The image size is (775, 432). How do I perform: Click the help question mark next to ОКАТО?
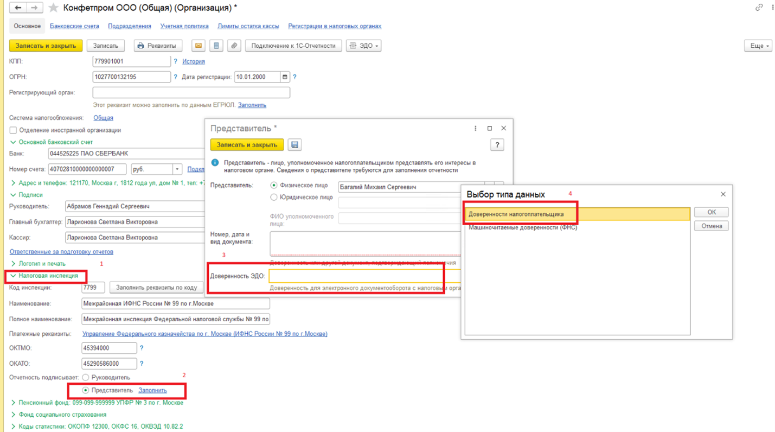pyautogui.click(x=142, y=364)
